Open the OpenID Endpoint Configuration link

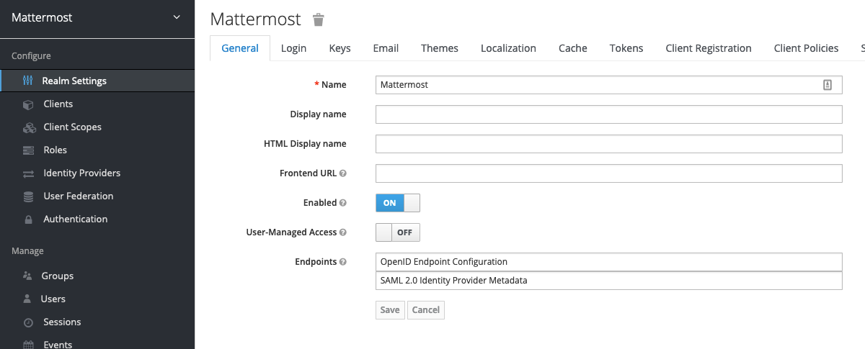click(444, 261)
